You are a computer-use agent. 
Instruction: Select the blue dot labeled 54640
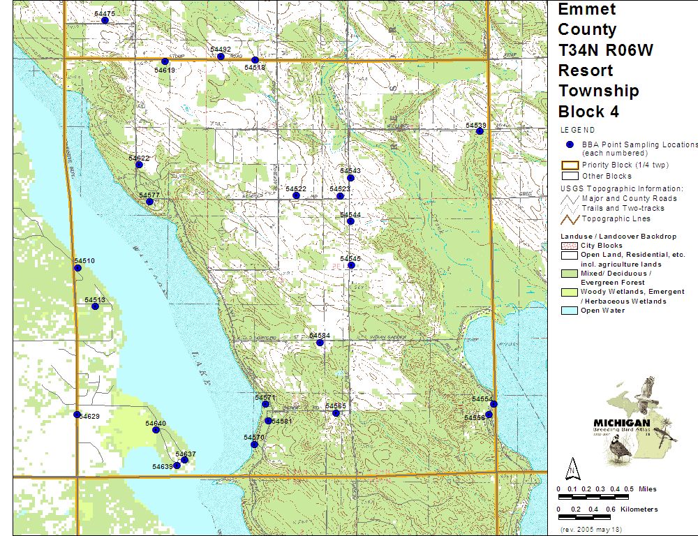click(x=156, y=430)
